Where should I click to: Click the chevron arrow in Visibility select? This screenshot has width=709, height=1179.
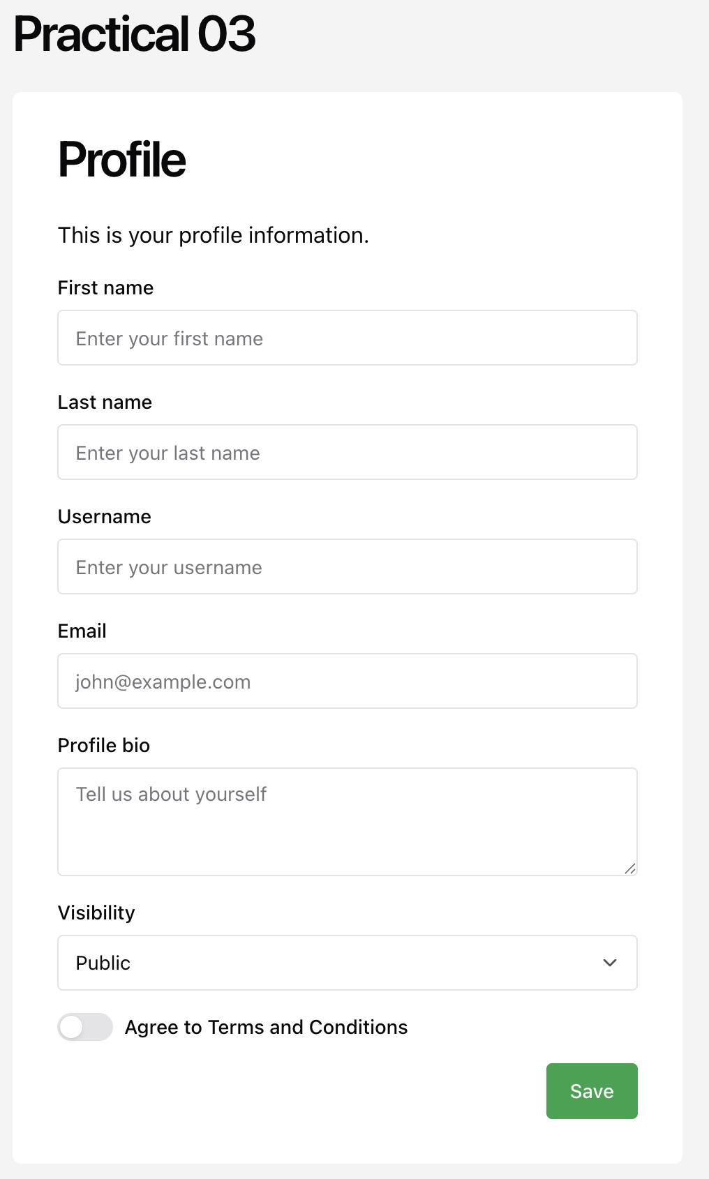point(610,963)
